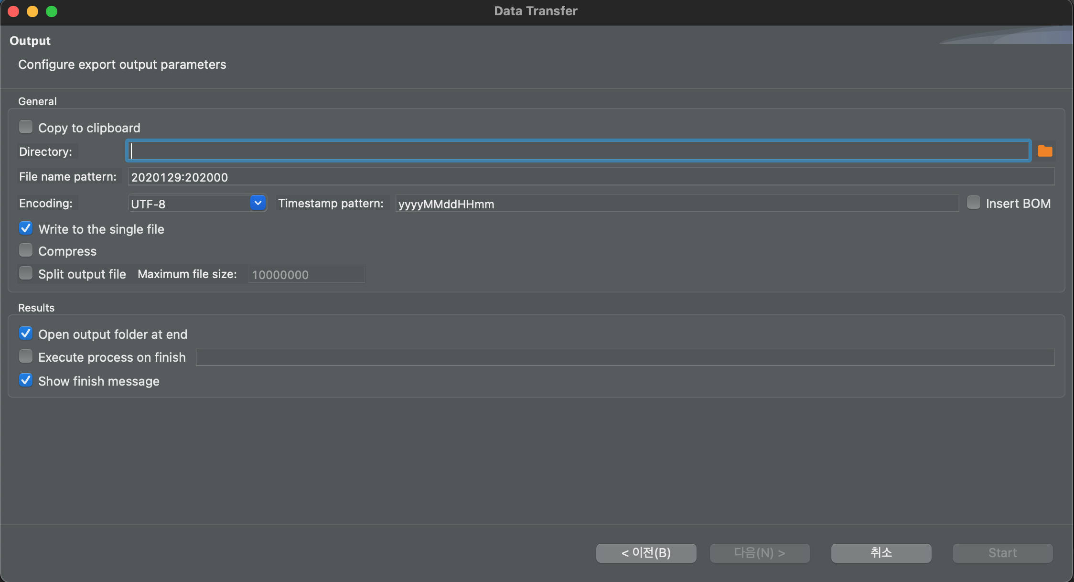Click the File name pattern field

point(591,177)
